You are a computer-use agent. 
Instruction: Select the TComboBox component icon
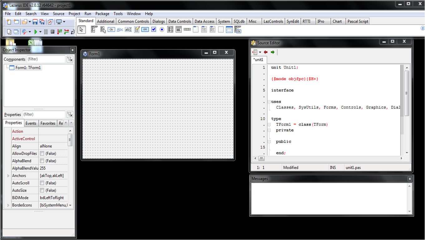tap(179, 30)
